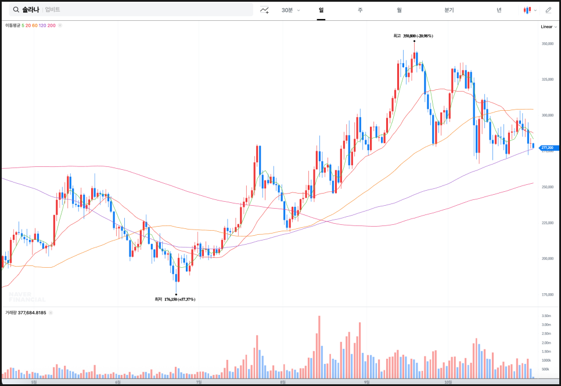
Task: Switch to the 년 yearly tab
Action: click(499, 10)
